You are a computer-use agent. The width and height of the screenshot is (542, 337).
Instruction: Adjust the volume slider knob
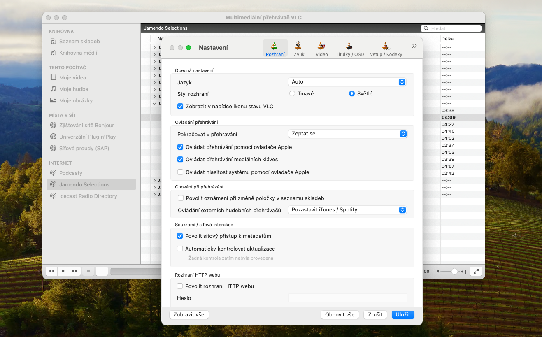pyautogui.click(x=454, y=271)
